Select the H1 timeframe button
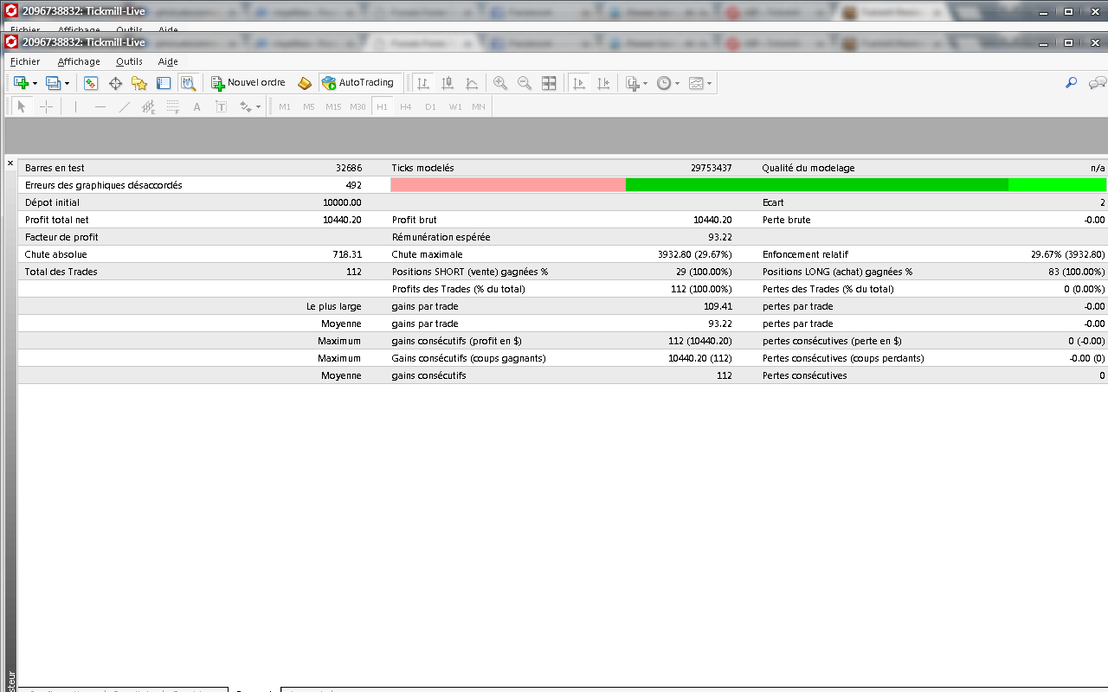 click(382, 106)
